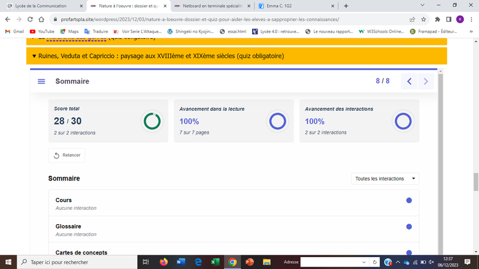Open the 'Toutes les interactions' filter dropdown

386,178
